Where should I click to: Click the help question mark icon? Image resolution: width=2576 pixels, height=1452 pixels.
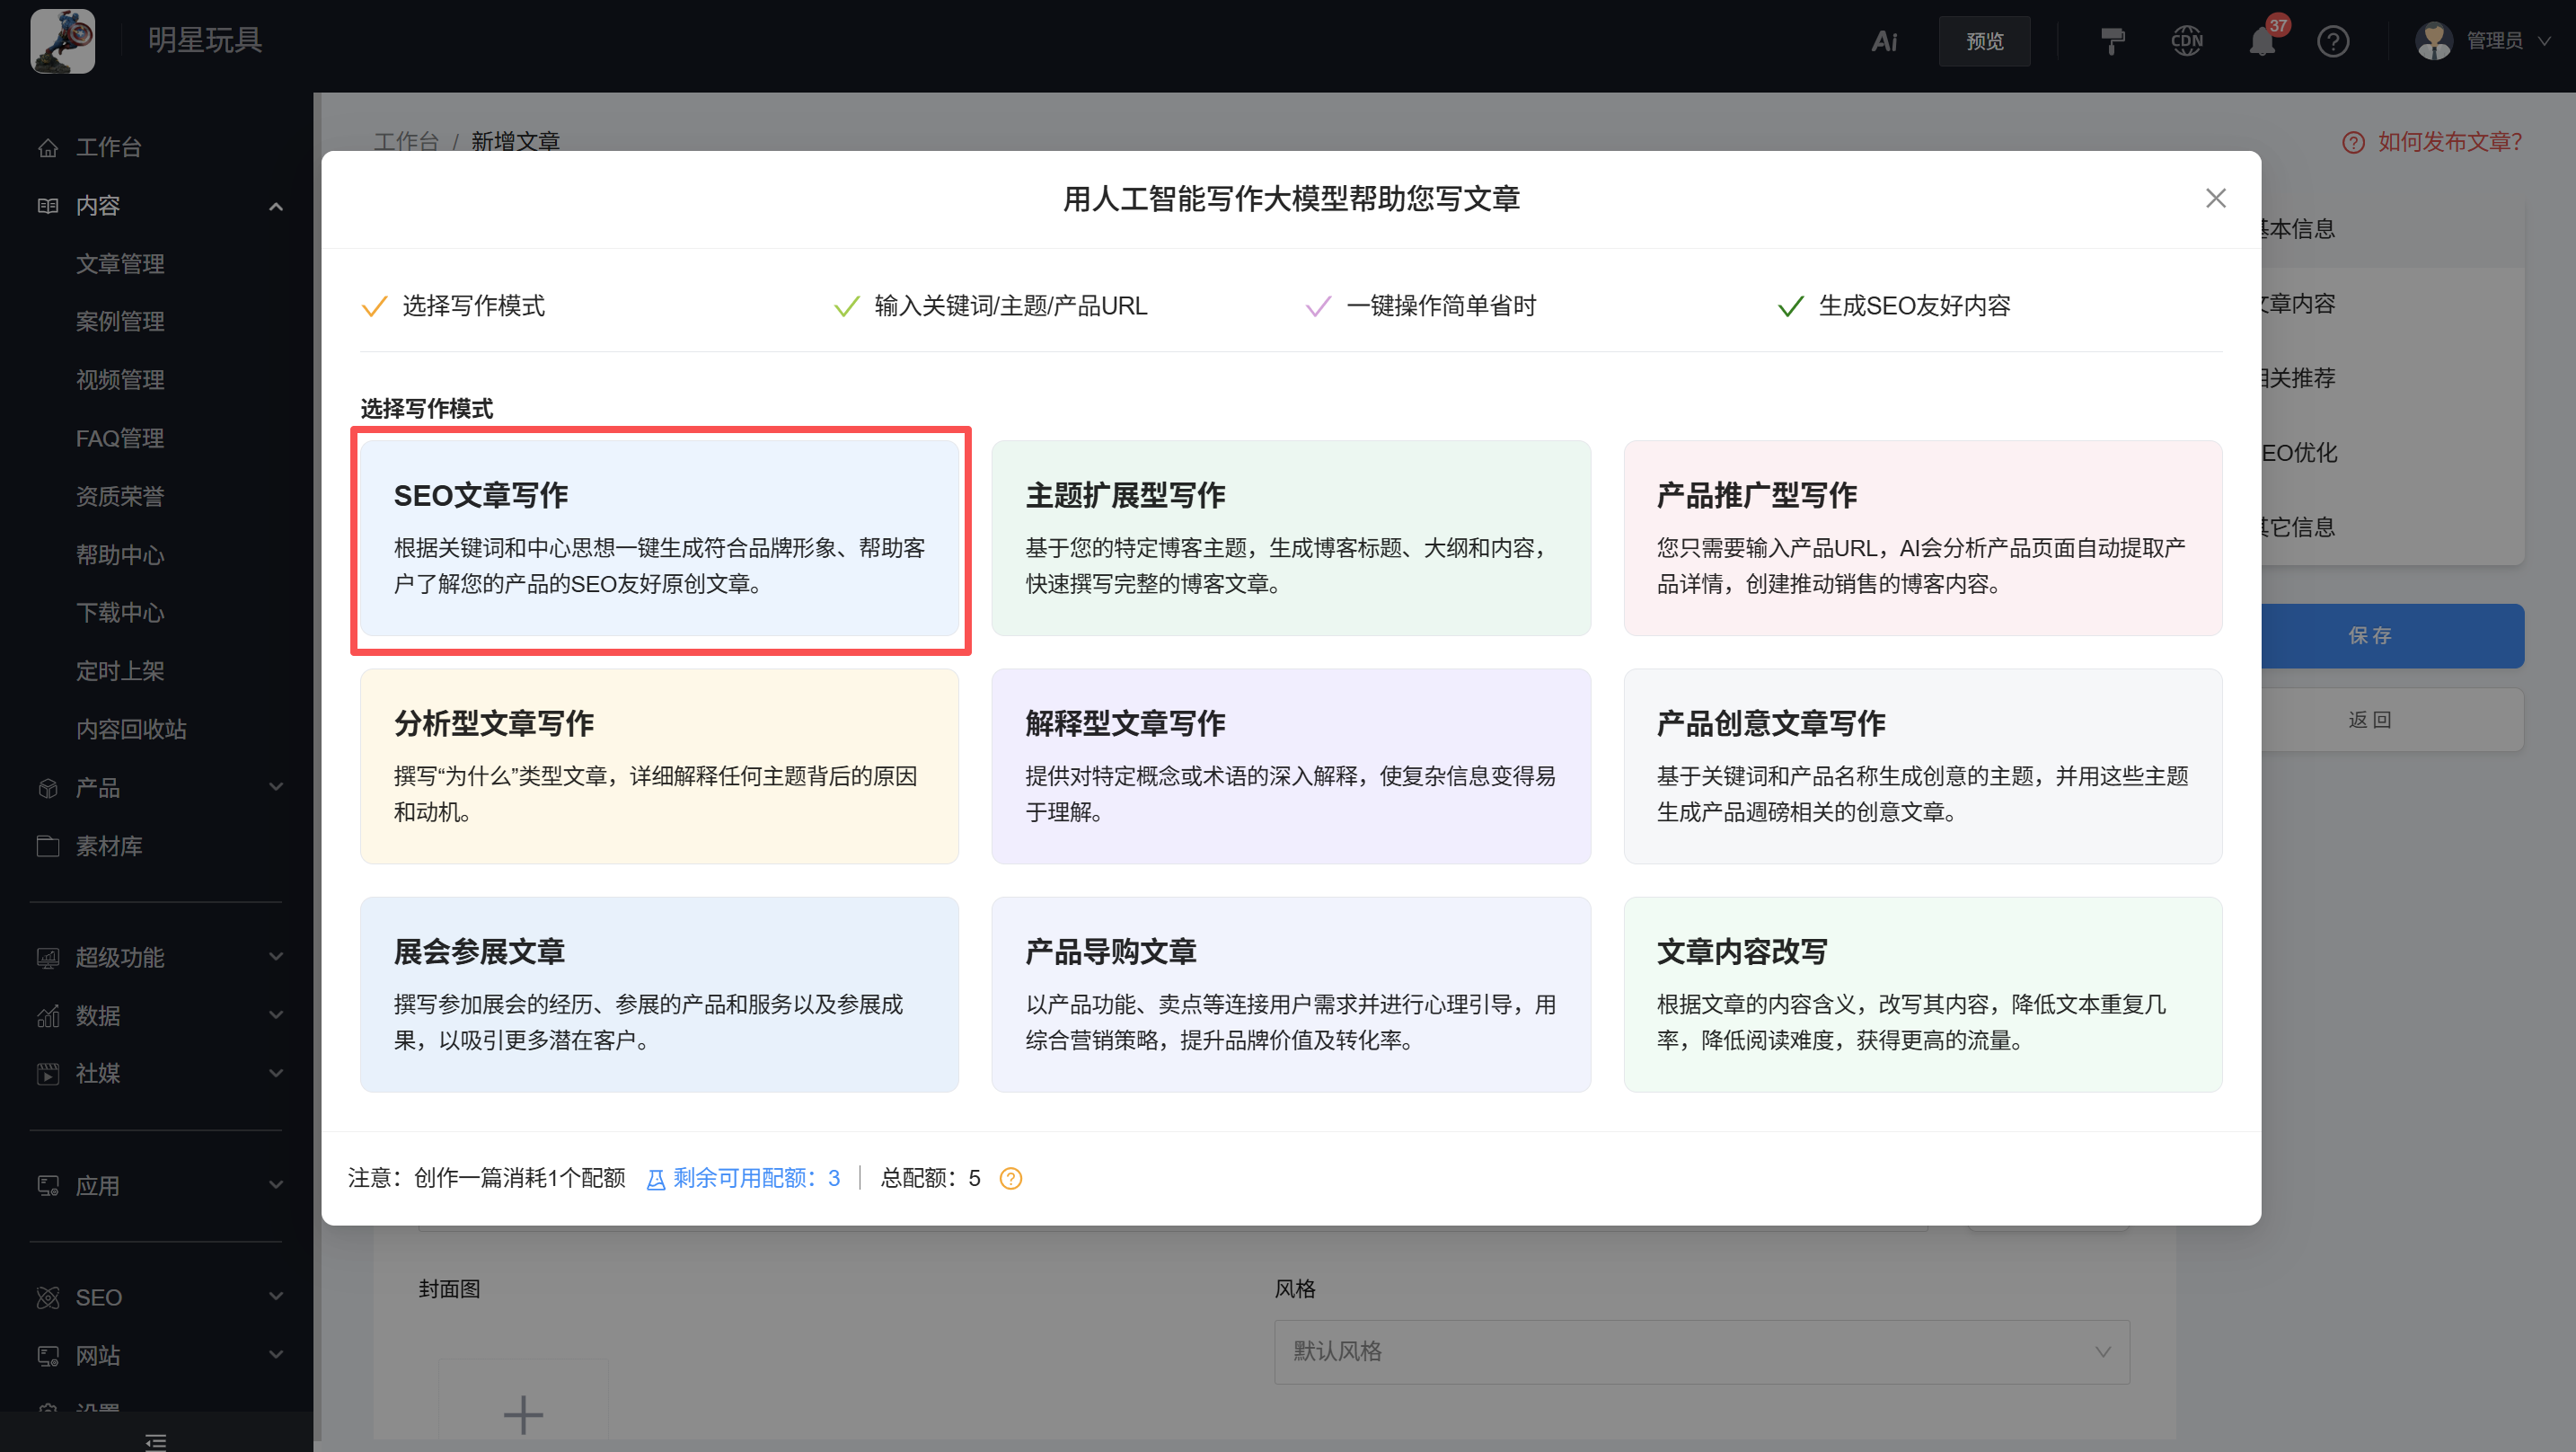pyautogui.click(x=2334, y=41)
